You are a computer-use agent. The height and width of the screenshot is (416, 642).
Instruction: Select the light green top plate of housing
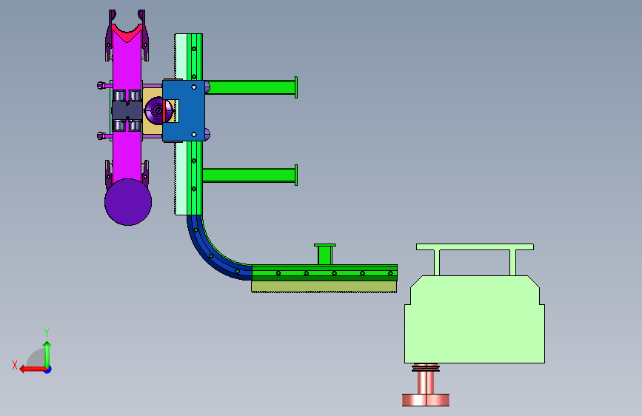coord(475,247)
